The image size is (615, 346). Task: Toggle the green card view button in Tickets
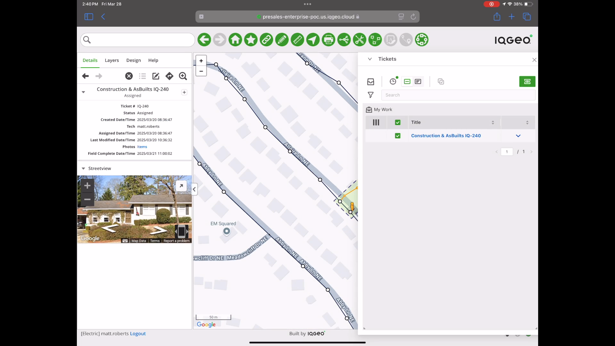coord(407,81)
